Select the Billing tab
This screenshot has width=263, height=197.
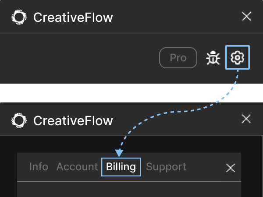121,167
